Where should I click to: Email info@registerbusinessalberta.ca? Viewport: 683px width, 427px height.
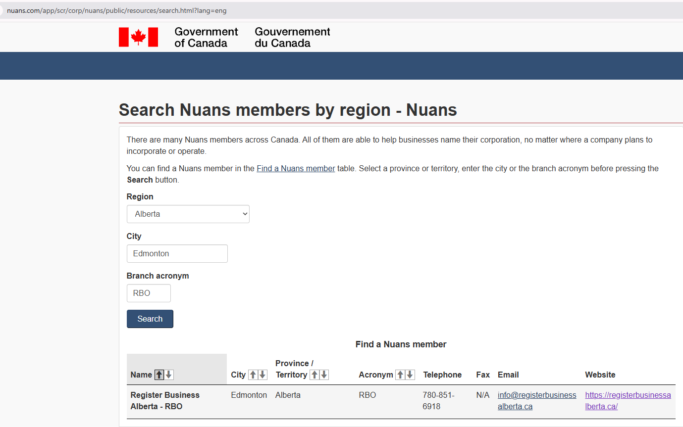537,400
